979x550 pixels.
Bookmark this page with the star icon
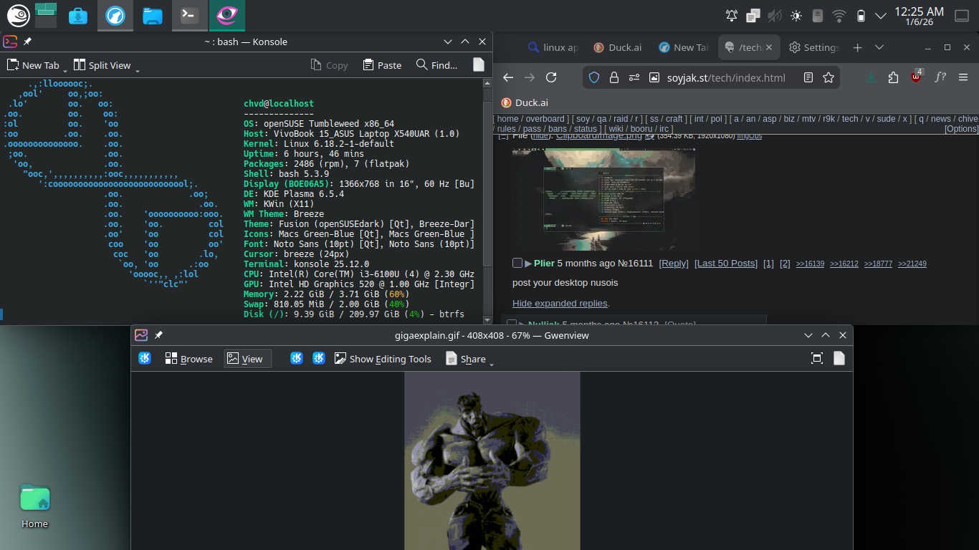pos(828,77)
